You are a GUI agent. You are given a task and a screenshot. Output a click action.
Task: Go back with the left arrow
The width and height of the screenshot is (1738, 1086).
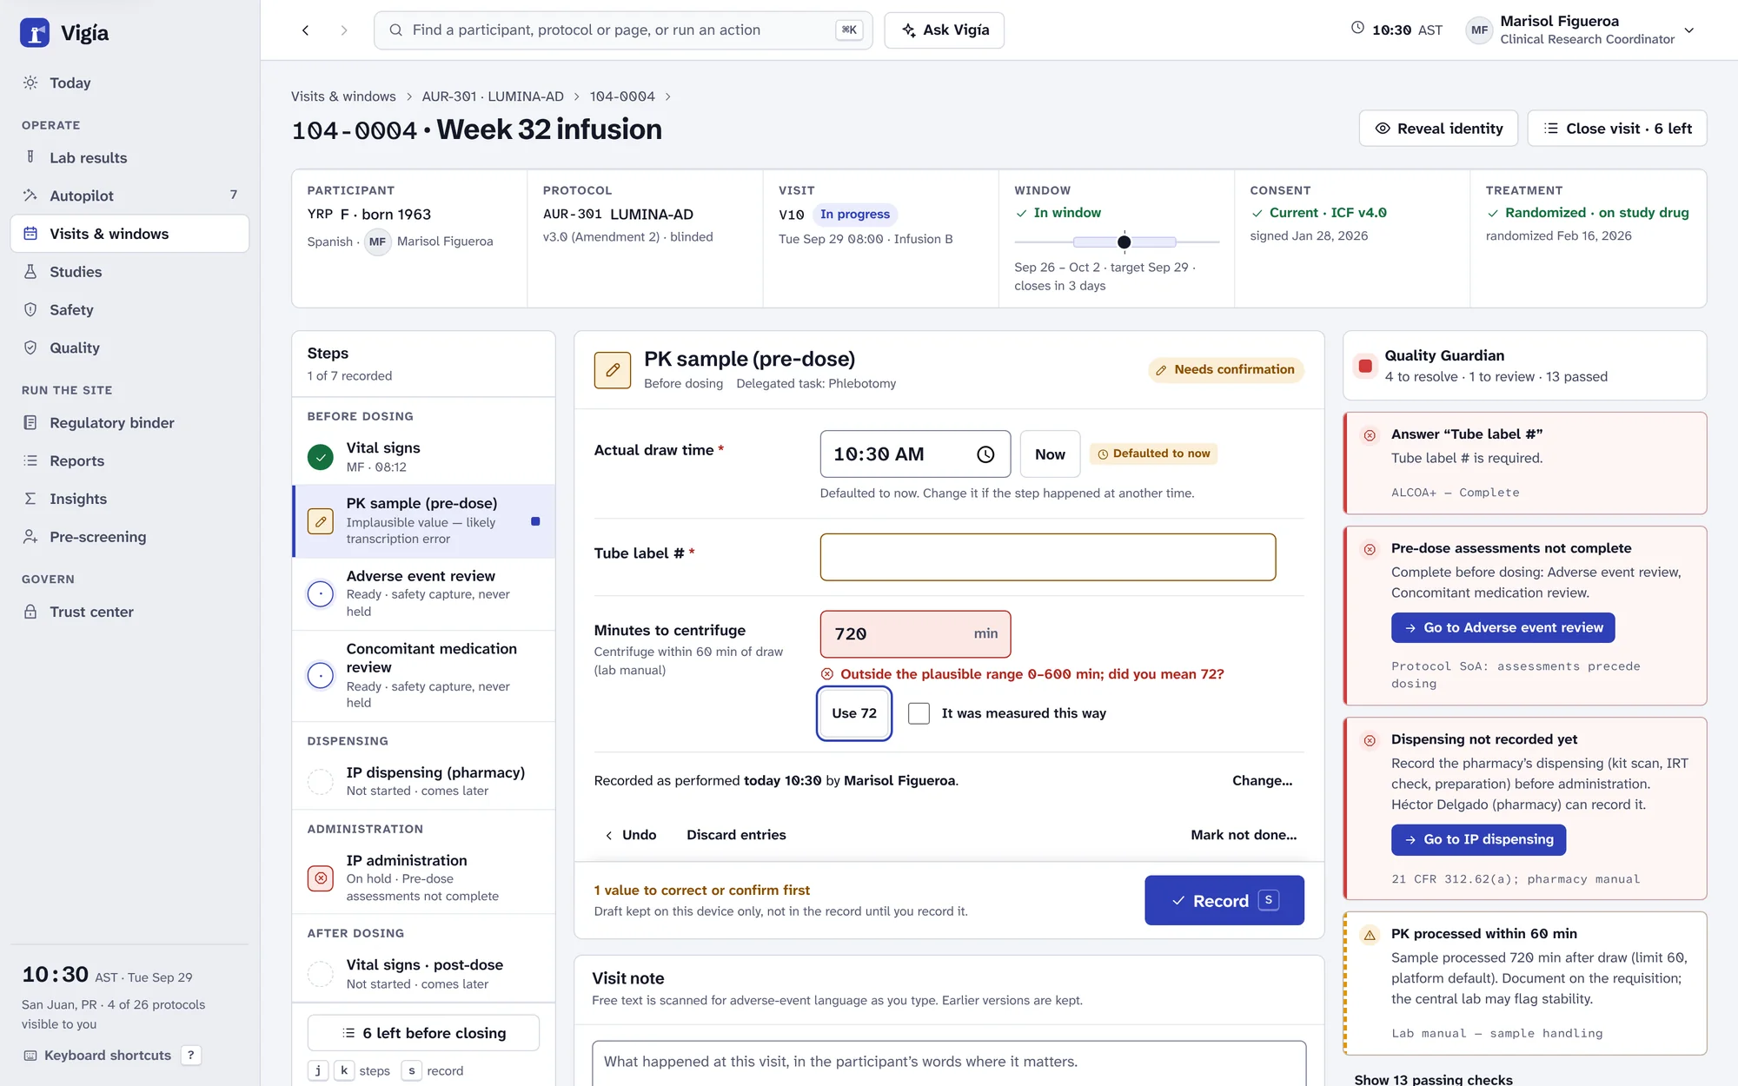[306, 30]
